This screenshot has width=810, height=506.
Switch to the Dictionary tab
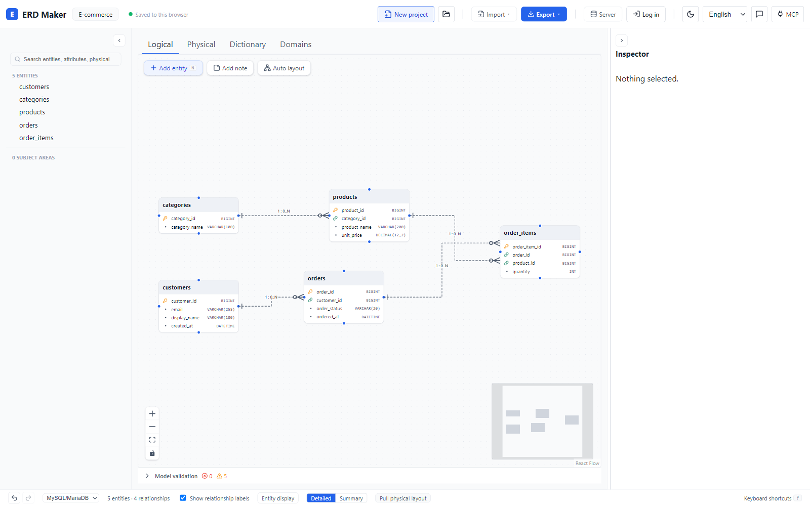pyautogui.click(x=248, y=45)
